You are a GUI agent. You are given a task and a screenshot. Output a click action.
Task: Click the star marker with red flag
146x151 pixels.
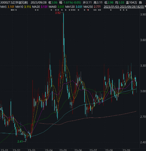coord(88,10)
